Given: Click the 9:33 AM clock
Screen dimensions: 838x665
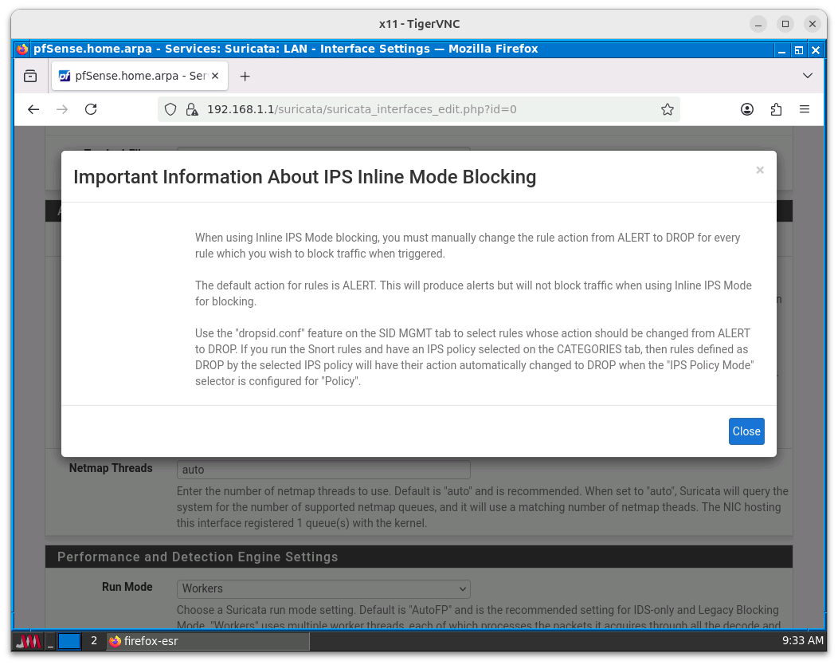Looking at the screenshot, I should 803,641.
